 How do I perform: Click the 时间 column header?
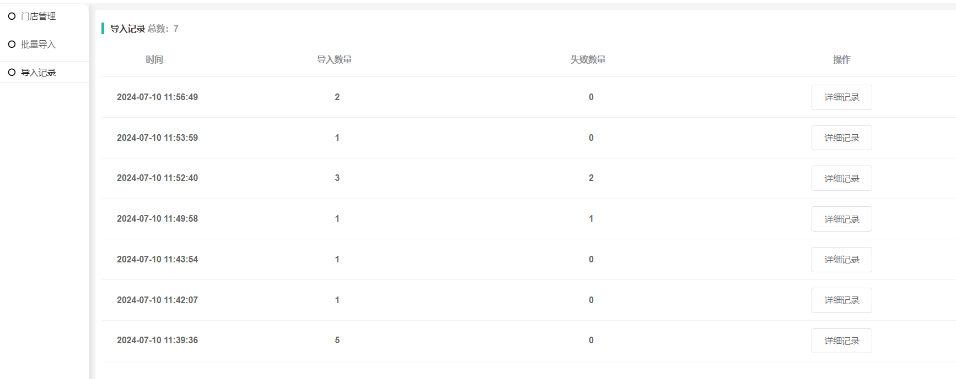(x=154, y=59)
